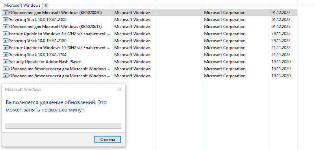Click Microsoft Corporation in KB5020613 row
Viewport: 315px width, 150px height.
225,27
